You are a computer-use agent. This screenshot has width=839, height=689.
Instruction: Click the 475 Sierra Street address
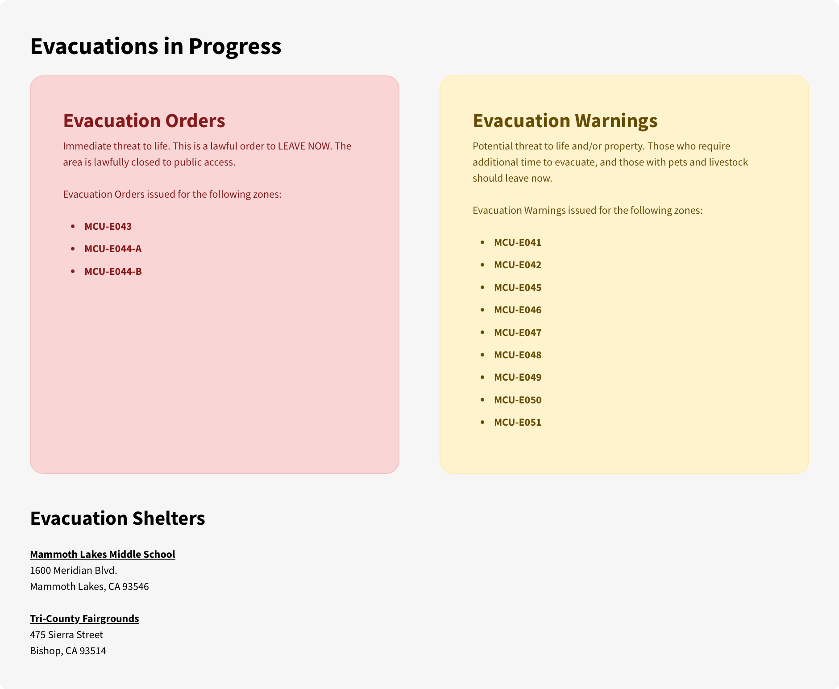pyautogui.click(x=66, y=635)
